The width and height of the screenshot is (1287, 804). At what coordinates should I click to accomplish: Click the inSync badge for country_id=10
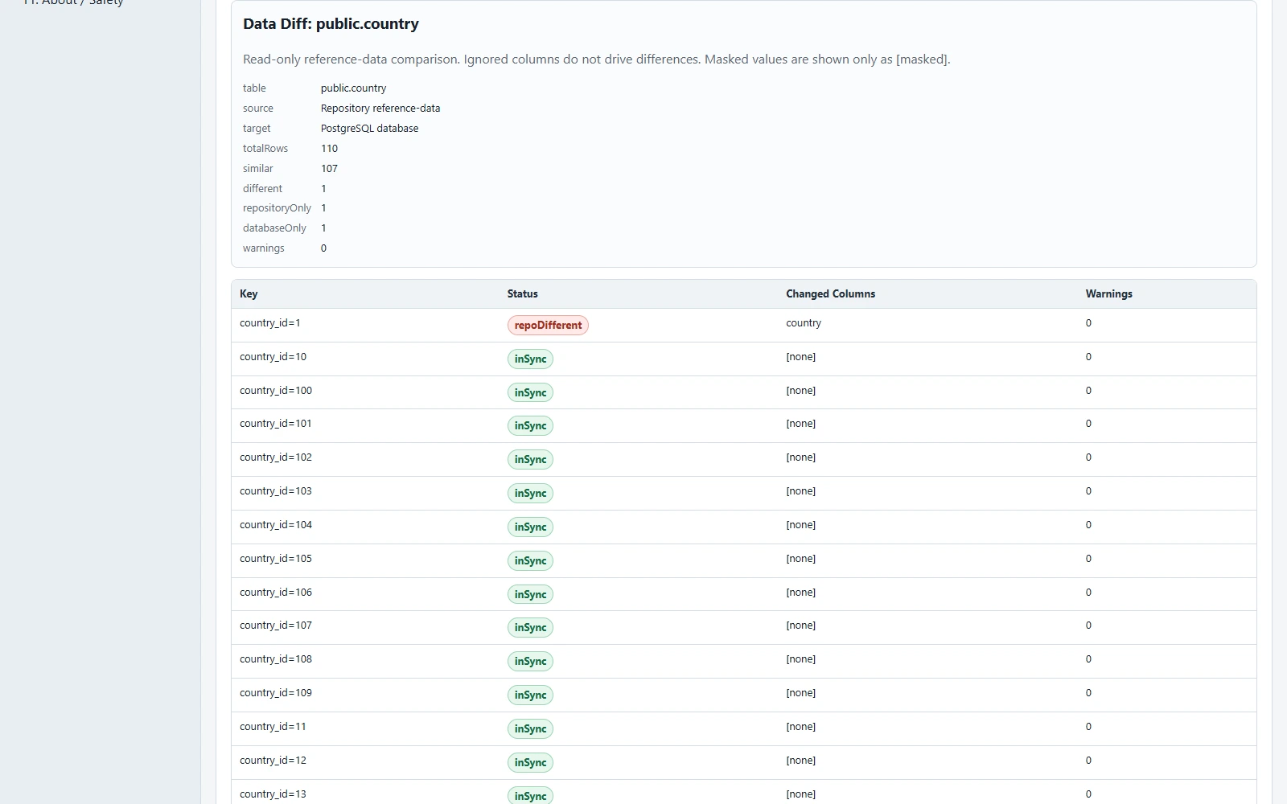coord(530,359)
